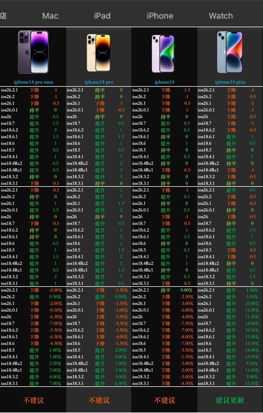This screenshot has height=413, width=263.
Task: Open the iphone14 pro max label
Action: pyautogui.click(x=33, y=82)
